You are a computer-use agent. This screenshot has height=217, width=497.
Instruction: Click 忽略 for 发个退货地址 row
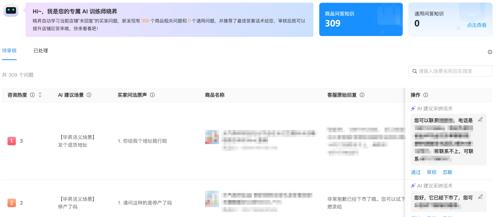point(447,172)
